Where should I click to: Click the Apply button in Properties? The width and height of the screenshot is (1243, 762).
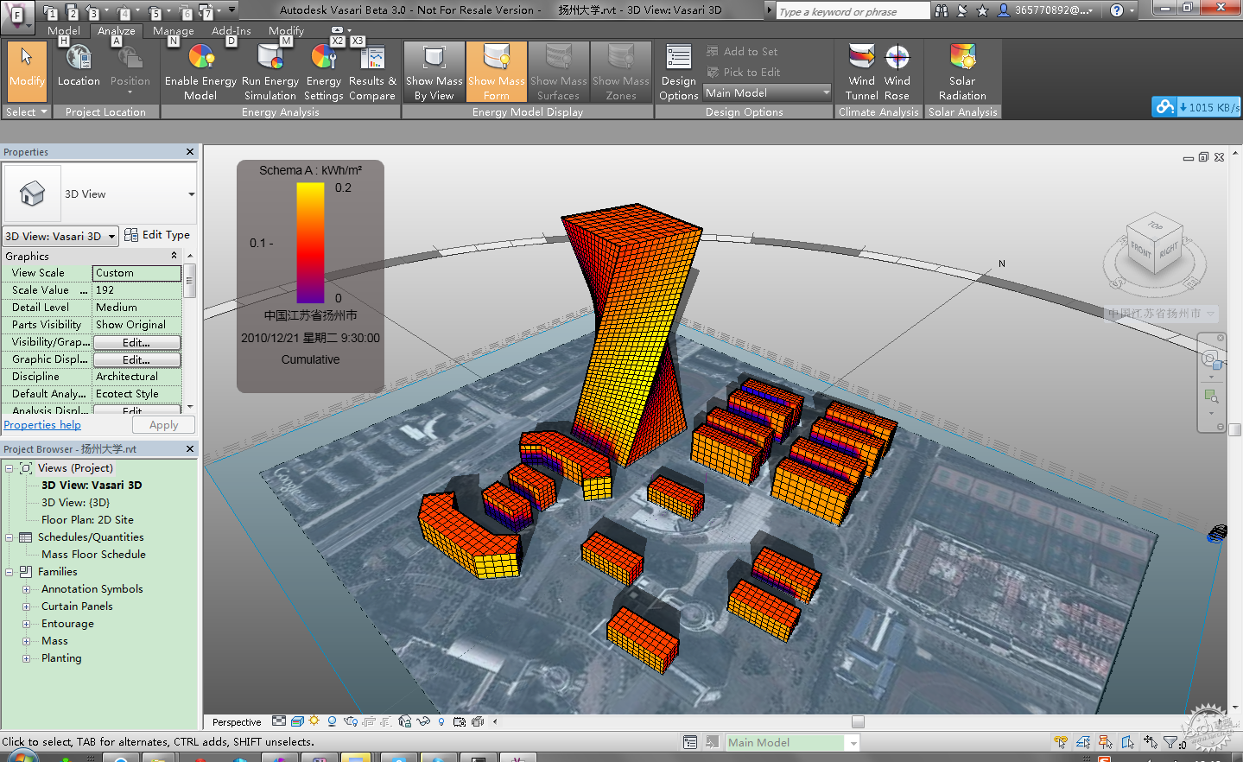coord(163,425)
